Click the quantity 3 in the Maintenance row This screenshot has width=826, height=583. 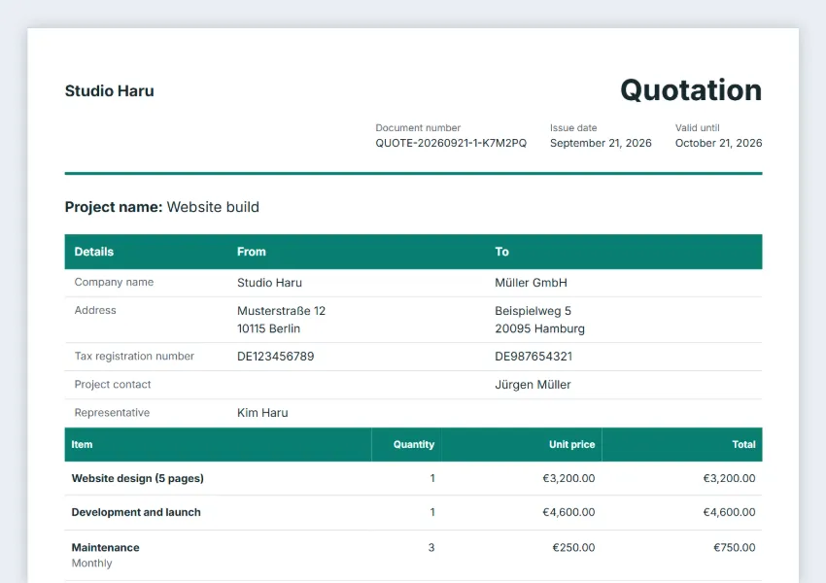click(x=431, y=548)
